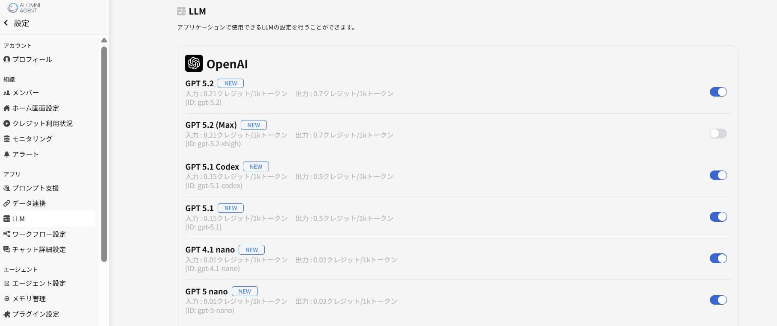This screenshot has height=326, width=777.
Task: Open メモリ管理 page
Action: 48,299
